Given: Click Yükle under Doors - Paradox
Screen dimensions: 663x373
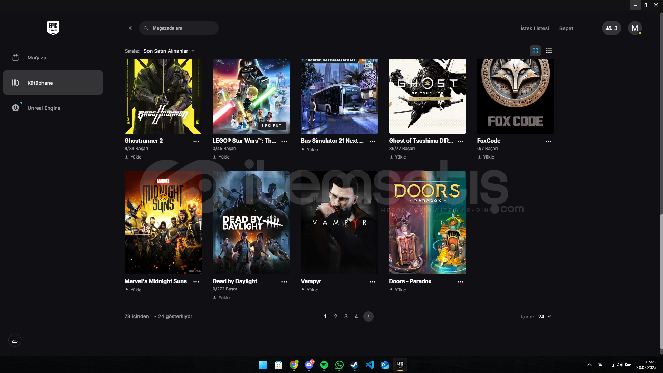Looking at the screenshot, I should tap(397, 290).
